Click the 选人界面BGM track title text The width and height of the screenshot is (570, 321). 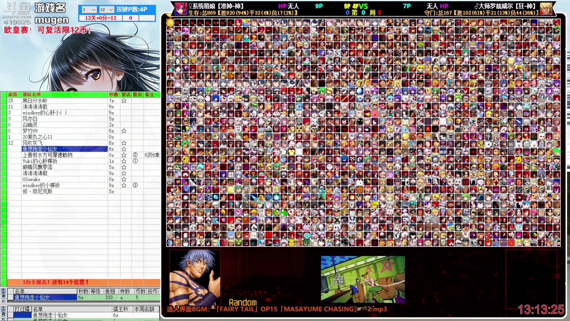(277, 309)
